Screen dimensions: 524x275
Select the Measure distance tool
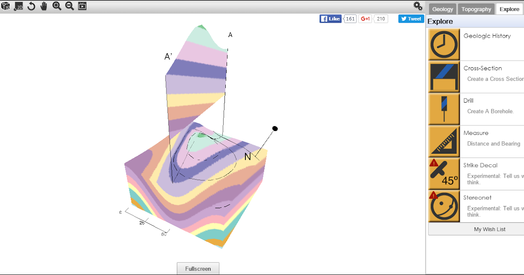coord(444,141)
